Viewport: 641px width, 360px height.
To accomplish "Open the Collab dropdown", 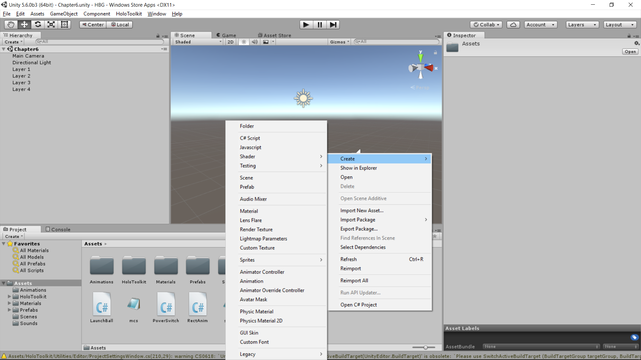I will pos(486,25).
